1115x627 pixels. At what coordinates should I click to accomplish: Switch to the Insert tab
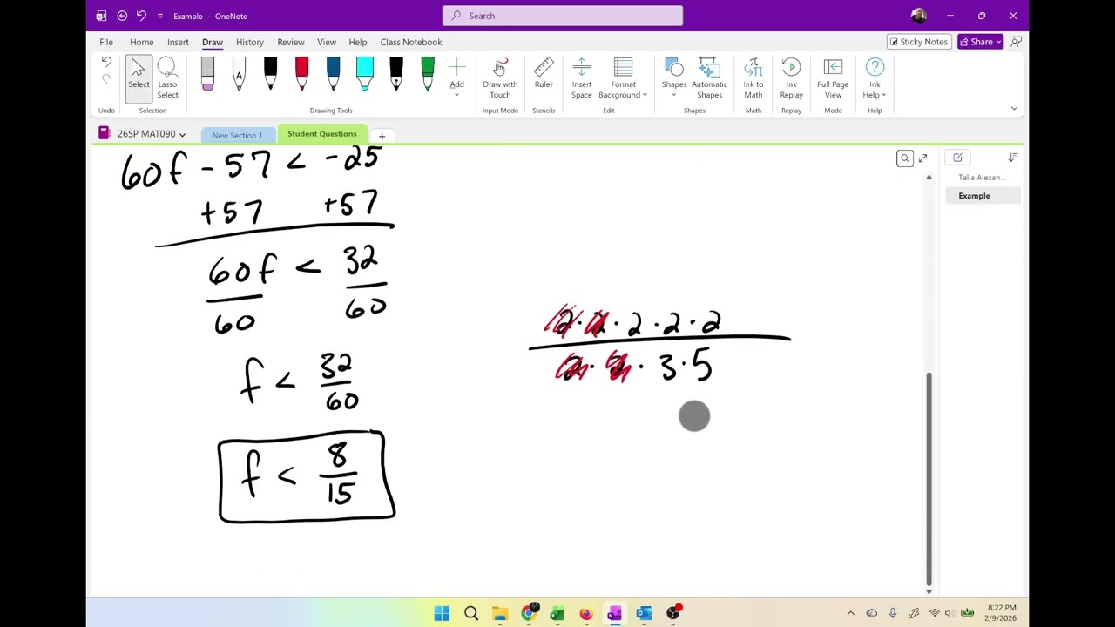178,42
